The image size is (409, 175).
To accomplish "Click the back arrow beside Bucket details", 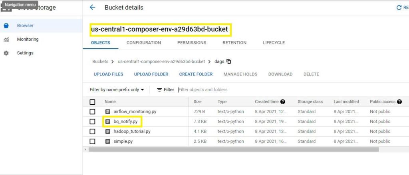I will (x=93, y=8).
